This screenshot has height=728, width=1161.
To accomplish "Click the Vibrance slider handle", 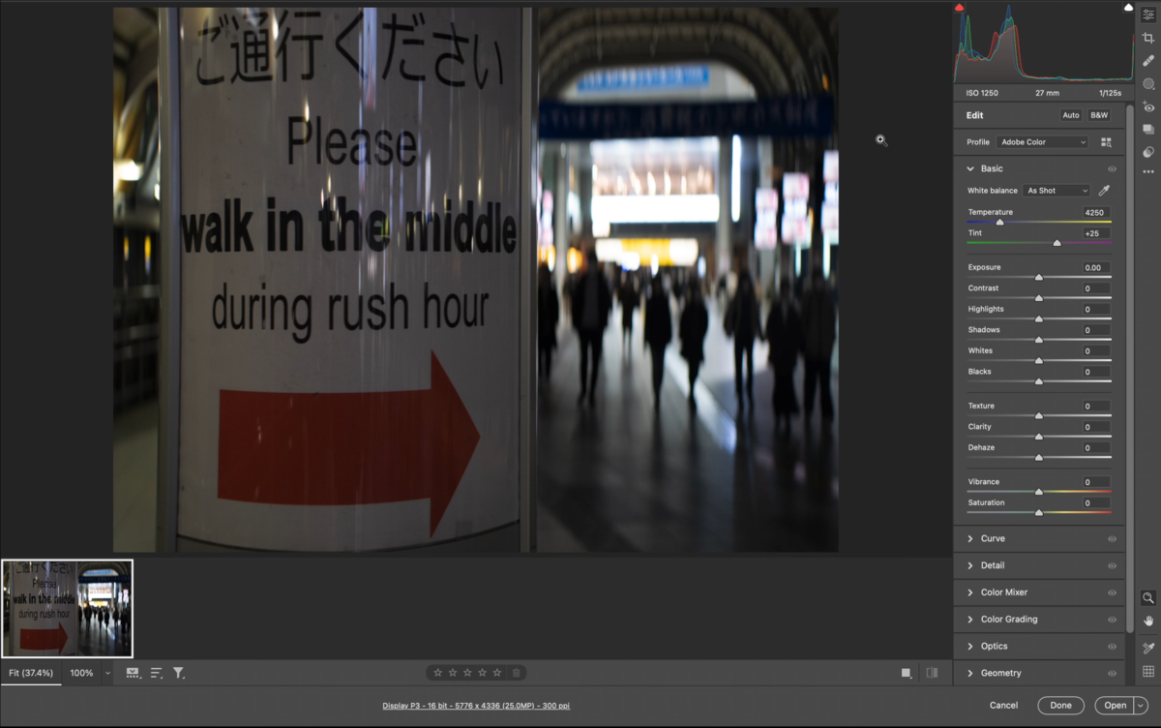I will 1039,492.
